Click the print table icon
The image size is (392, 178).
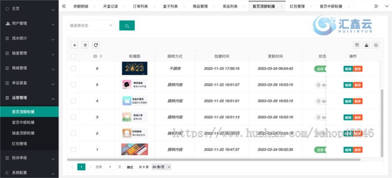pyautogui.click(x=375, y=45)
